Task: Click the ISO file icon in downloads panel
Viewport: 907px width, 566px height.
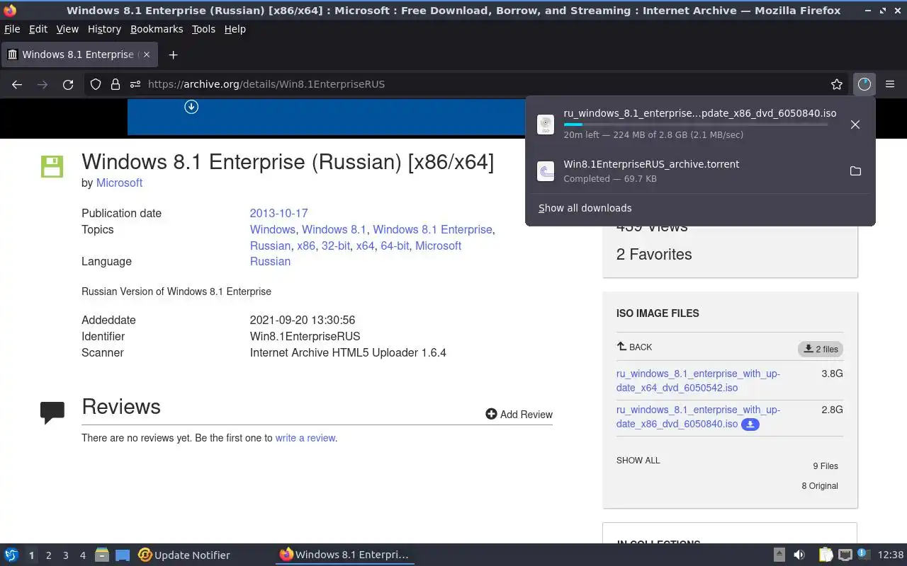Action: [546, 125]
